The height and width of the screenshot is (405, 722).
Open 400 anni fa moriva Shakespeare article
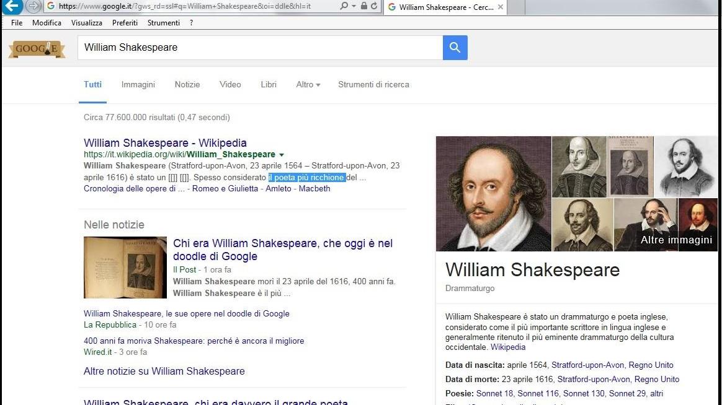194,341
